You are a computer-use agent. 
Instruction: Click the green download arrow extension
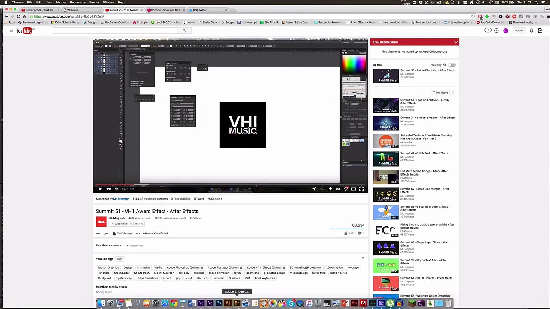(x=487, y=16)
